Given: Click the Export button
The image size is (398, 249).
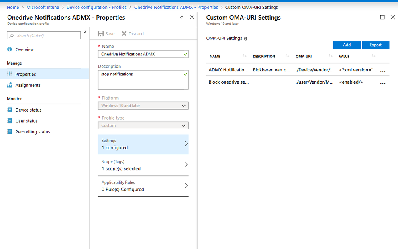Looking at the screenshot, I should [x=376, y=45].
